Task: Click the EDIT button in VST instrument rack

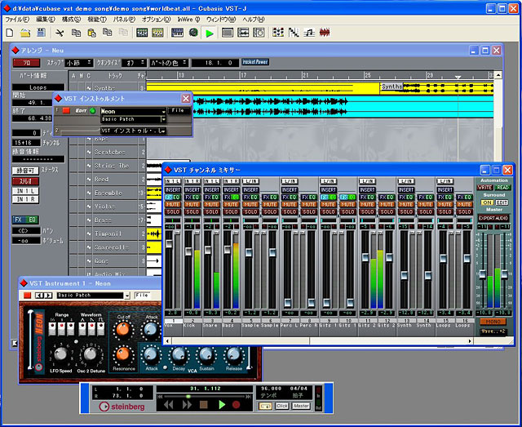Action: pos(82,110)
